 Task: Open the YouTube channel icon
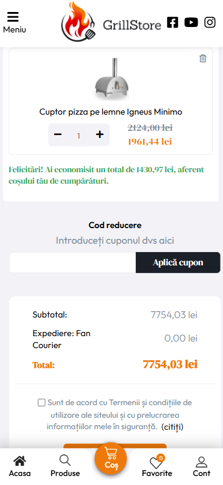[191, 22]
